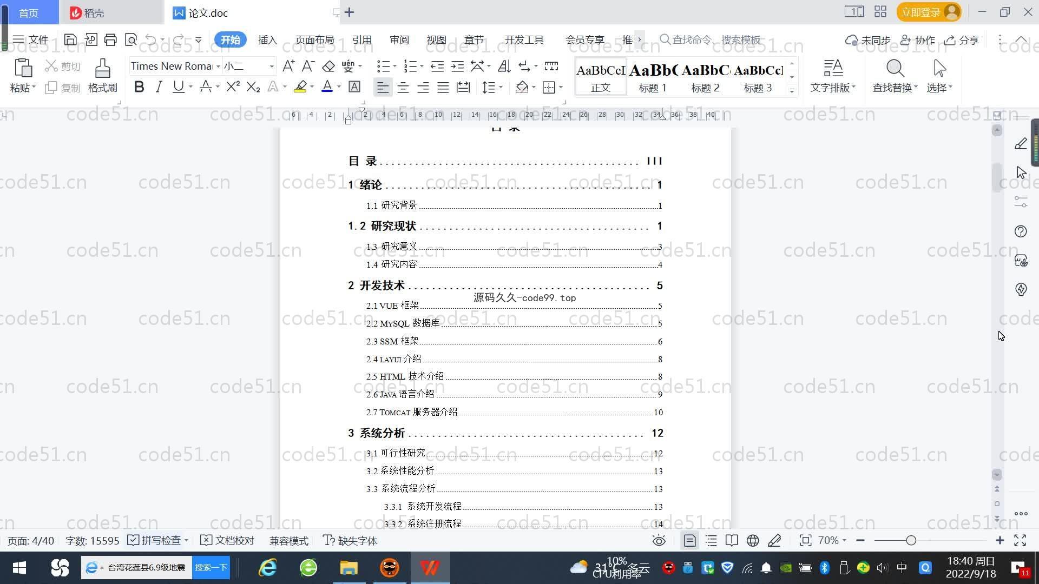Click the command search field
The height and width of the screenshot is (584, 1039).
click(x=710, y=39)
